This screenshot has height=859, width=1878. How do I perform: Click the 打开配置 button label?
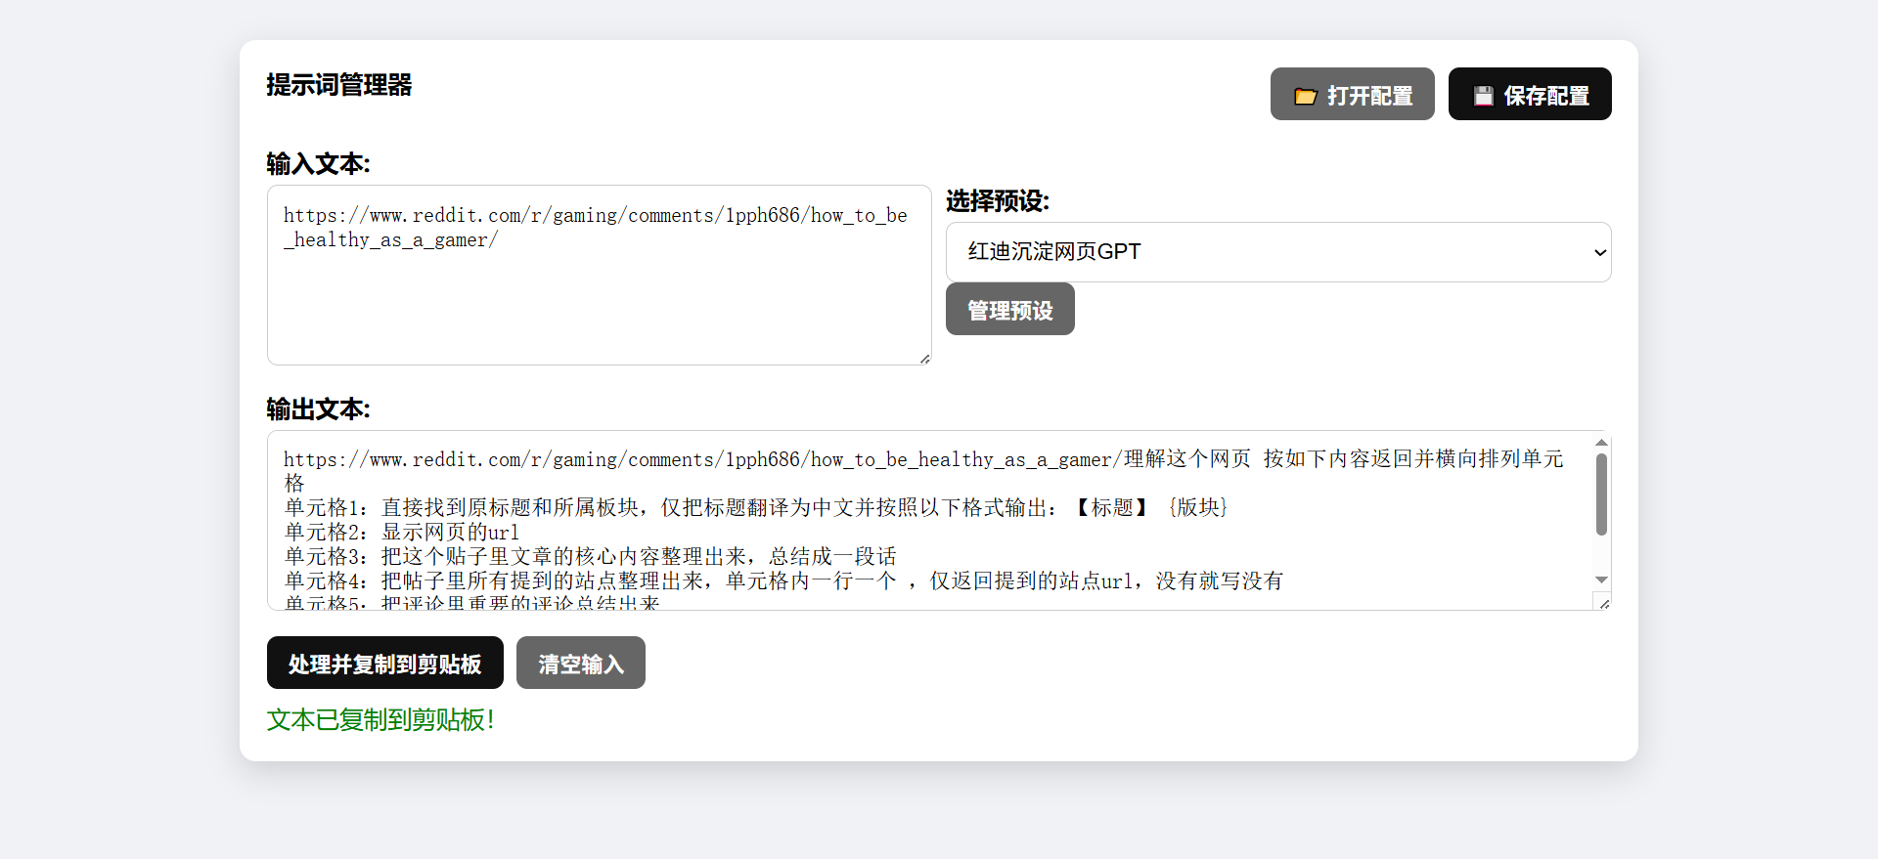click(x=1369, y=96)
